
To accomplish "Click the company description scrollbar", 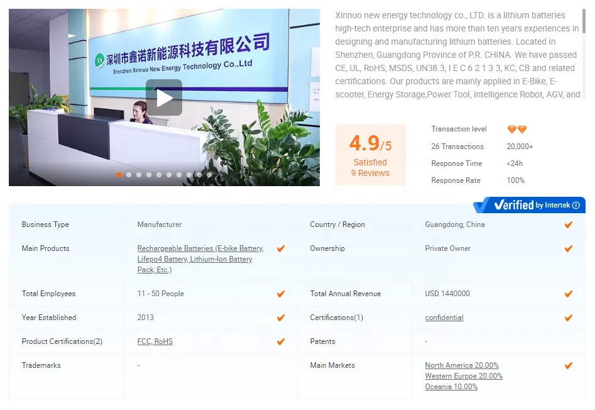I will pos(584,21).
